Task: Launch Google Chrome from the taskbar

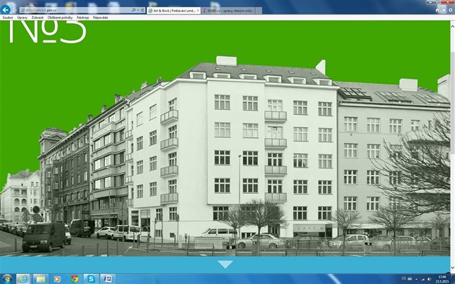Action: (x=74, y=279)
